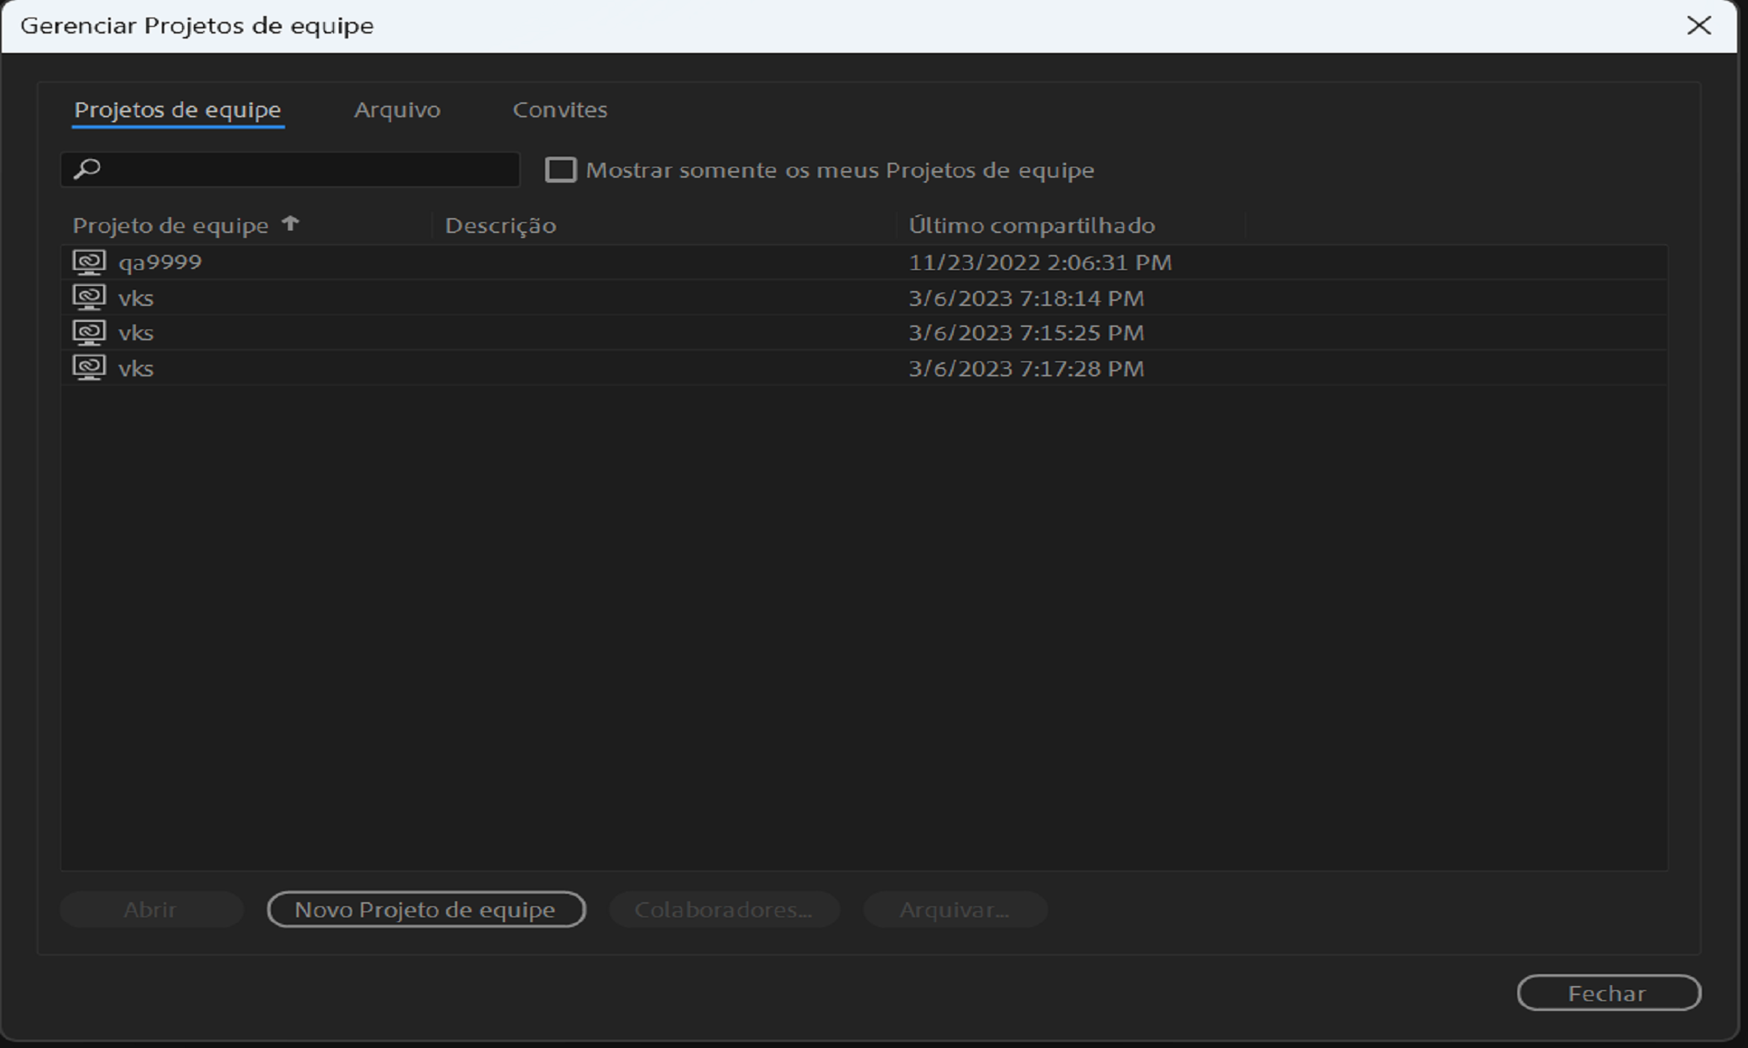This screenshot has height=1048, width=1748.
Task: Click the icon of the vks project shared 7:17:28 PM
Action: (x=89, y=368)
